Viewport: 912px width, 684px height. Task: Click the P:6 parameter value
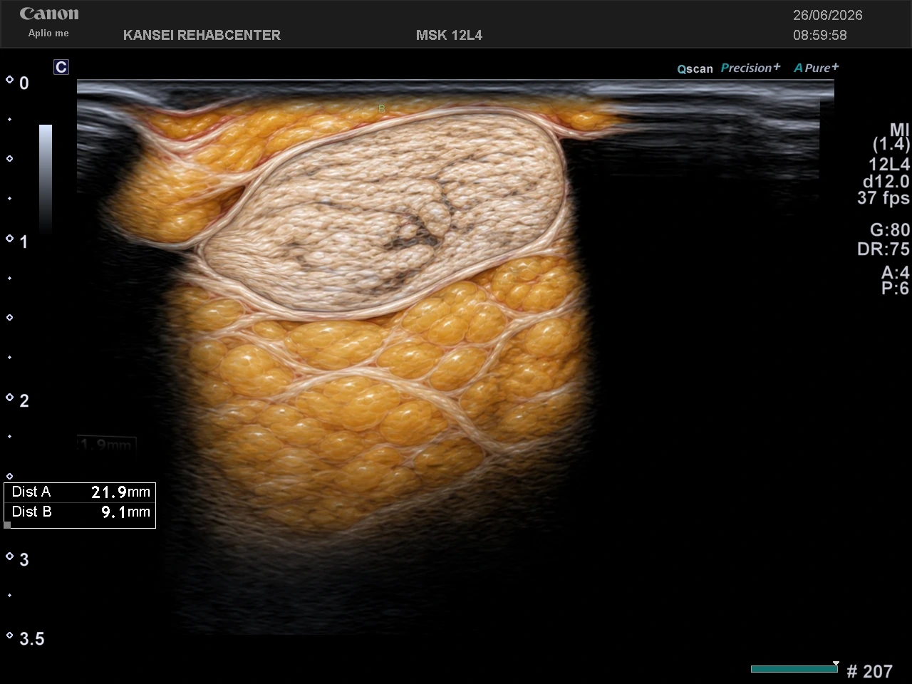pos(896,288)
